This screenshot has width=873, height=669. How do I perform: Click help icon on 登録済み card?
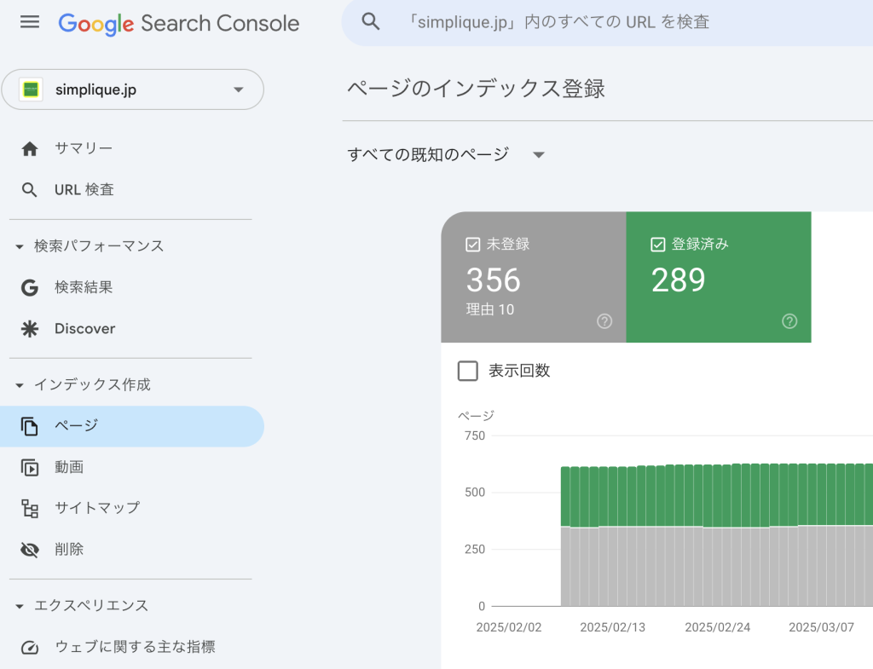click(789, 321)
